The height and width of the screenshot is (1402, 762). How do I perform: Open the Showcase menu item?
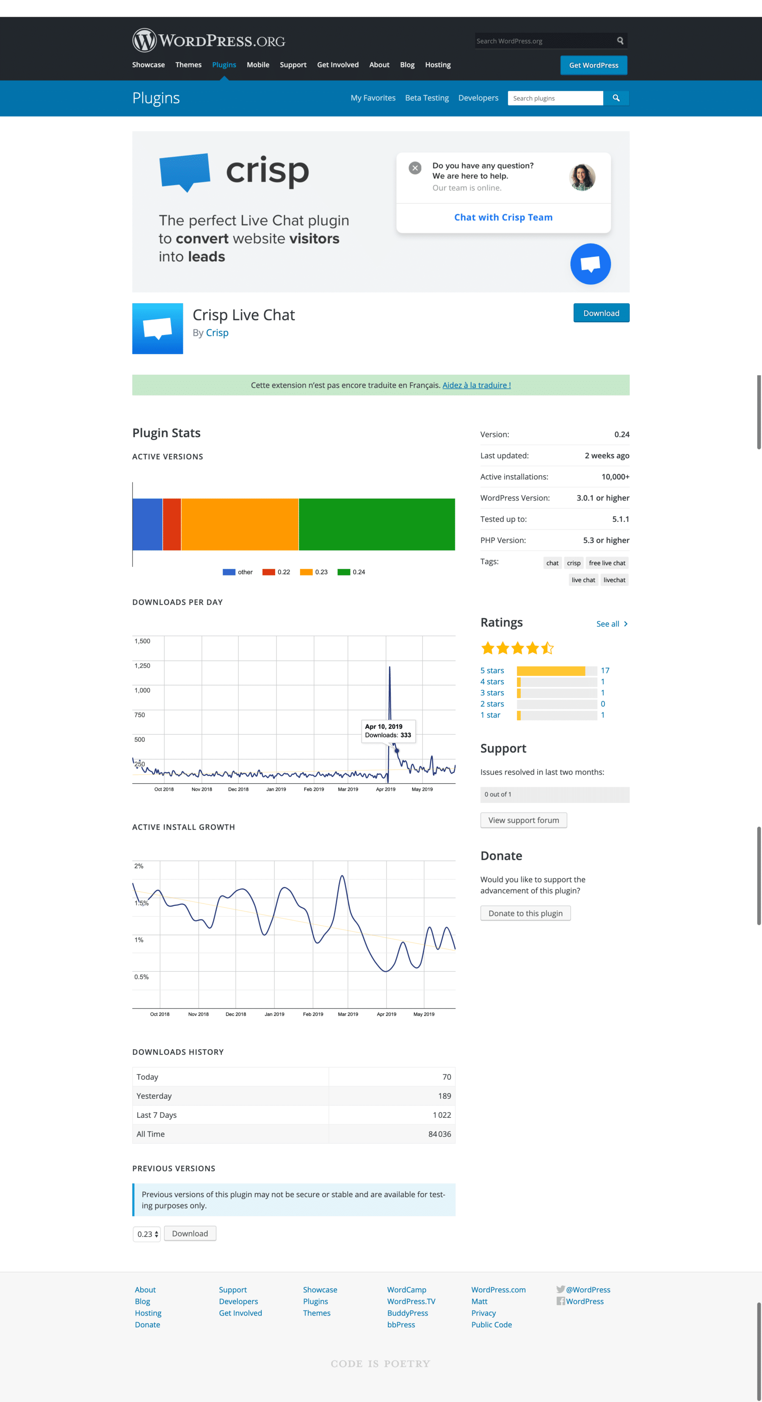coord(149,65)
